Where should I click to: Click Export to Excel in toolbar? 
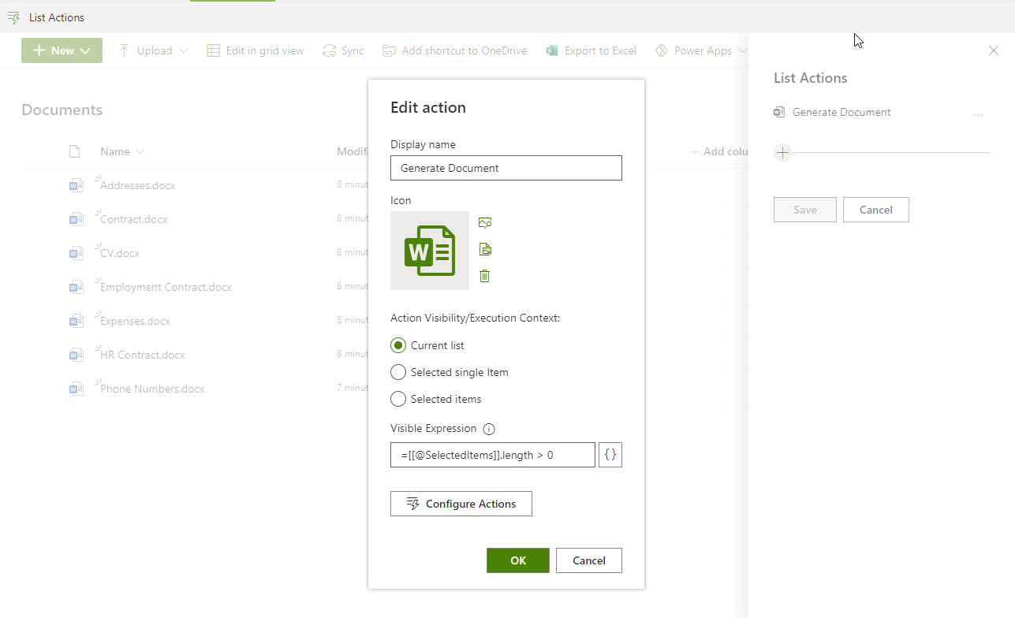tap(591, 50)
